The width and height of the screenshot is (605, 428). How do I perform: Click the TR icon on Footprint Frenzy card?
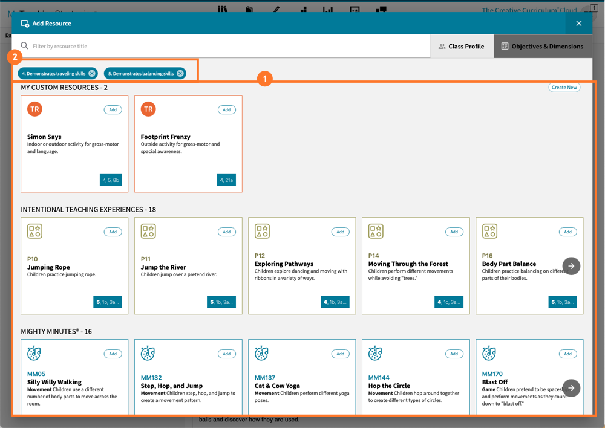coord(148,109)
